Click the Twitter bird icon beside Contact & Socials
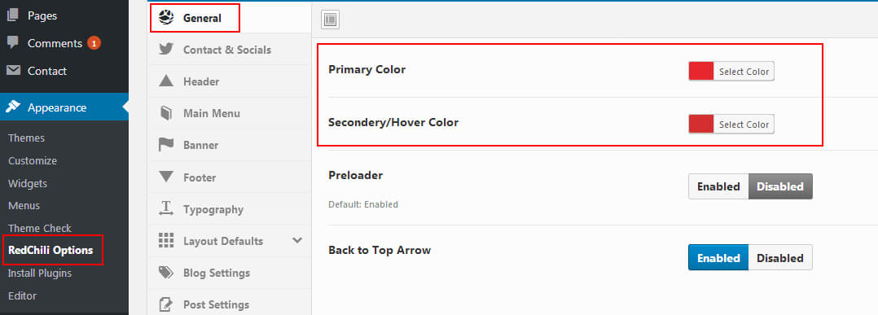Screen dimensions: 878x315 coord(166,49)
